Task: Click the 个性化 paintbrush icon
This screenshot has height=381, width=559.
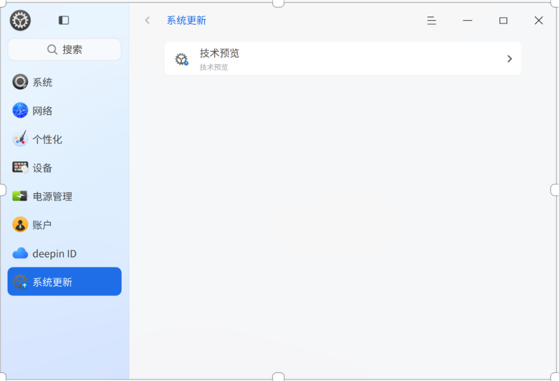Action: coord(20,139)
